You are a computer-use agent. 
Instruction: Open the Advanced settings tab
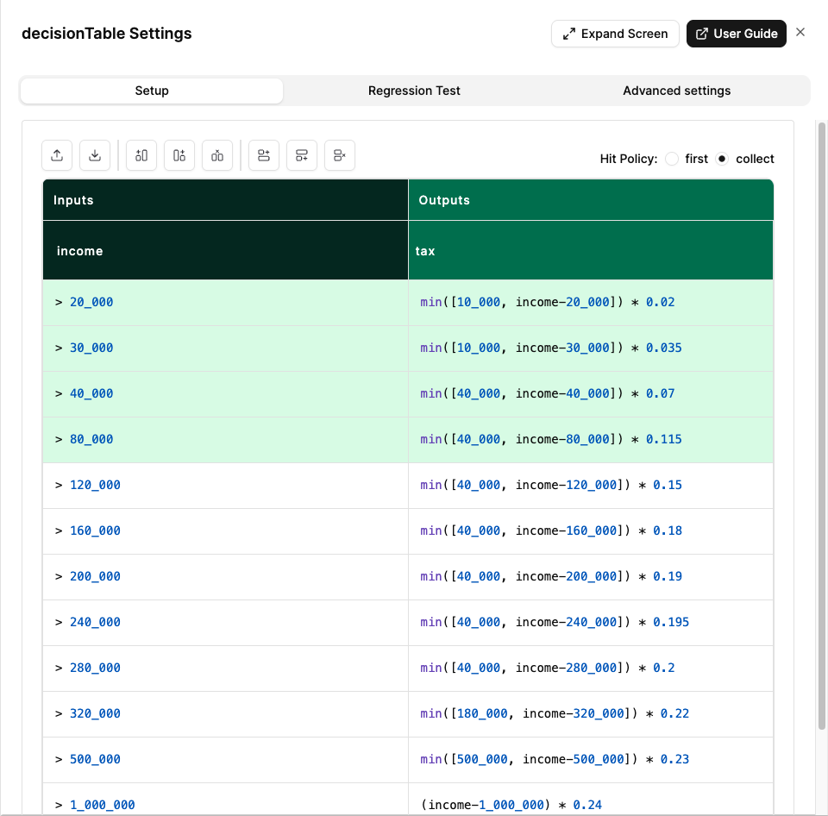[676, 91]
